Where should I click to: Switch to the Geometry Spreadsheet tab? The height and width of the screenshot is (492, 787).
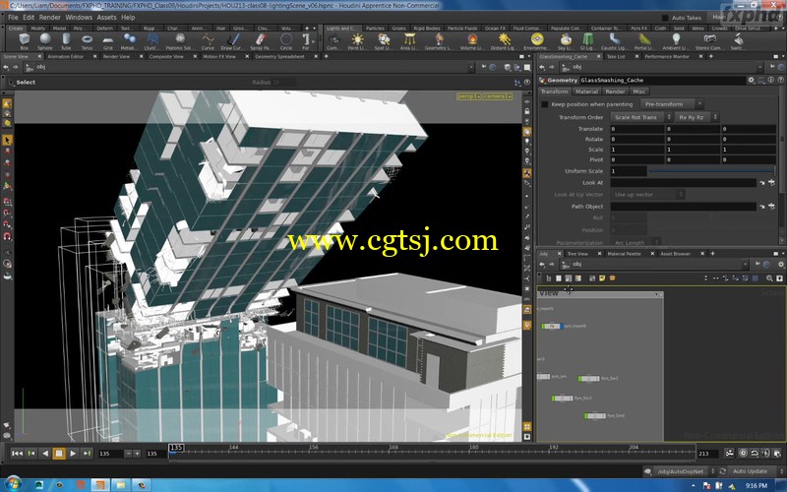(279, 57)
